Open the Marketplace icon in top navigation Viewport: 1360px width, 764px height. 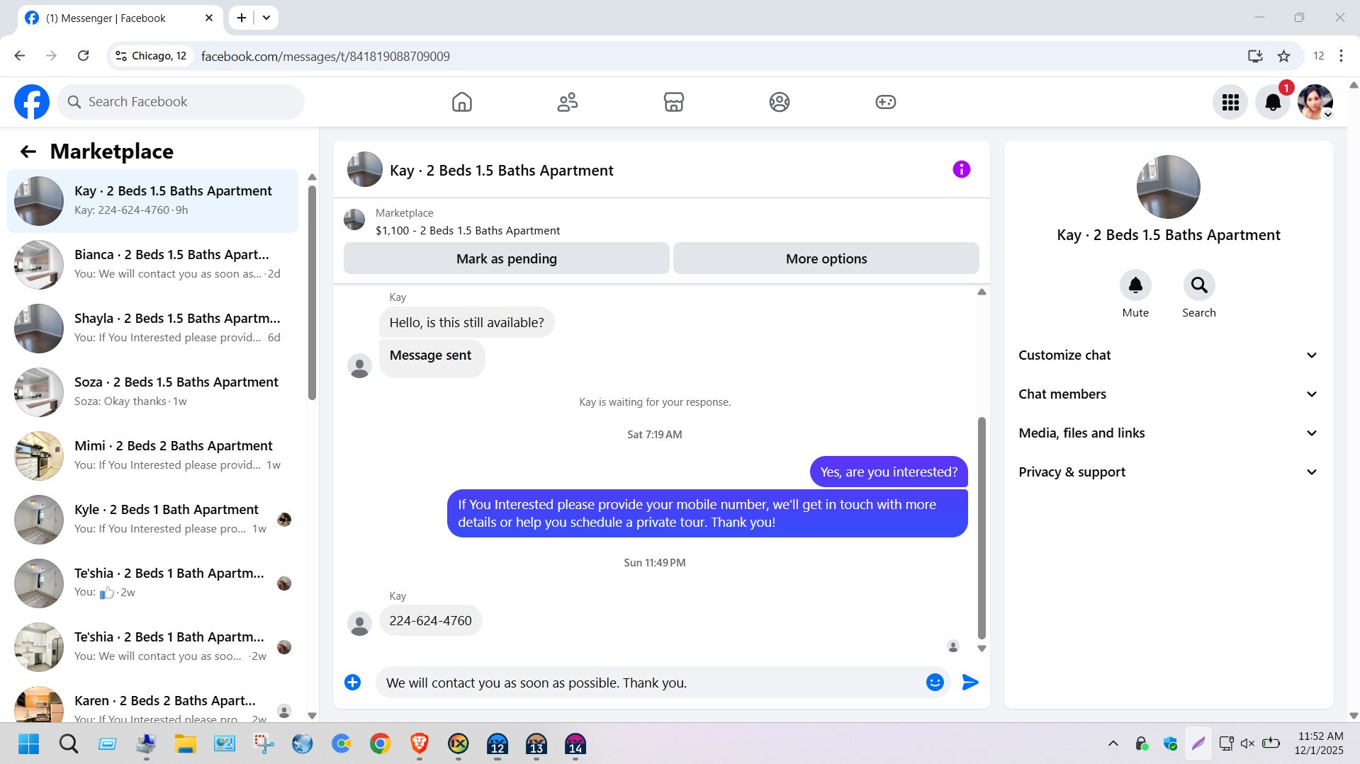[x=673, y=102]
